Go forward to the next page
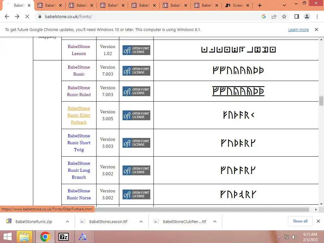The image size is (324, 243). click(x=17, y=16)
